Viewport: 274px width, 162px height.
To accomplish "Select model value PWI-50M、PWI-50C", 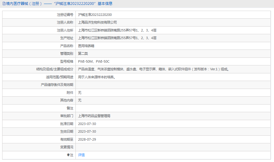I will pos(94,61).
